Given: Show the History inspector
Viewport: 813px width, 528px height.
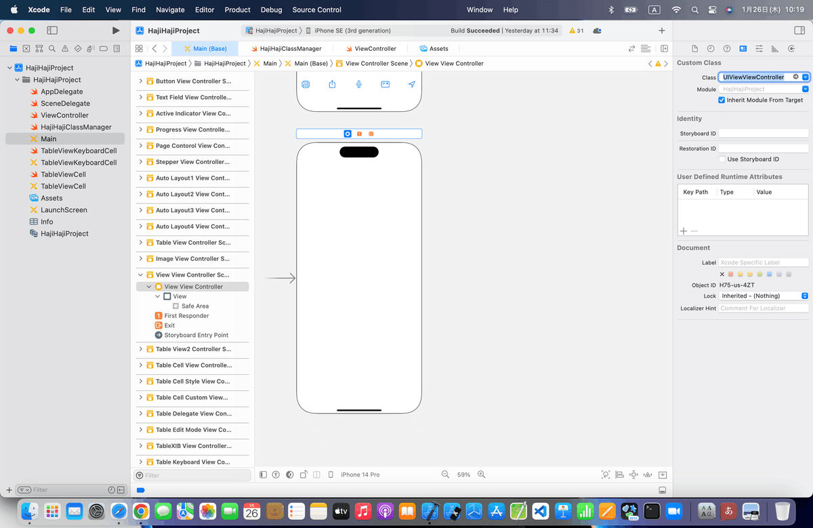Looking at the screenshot, I should click(711, 49).
